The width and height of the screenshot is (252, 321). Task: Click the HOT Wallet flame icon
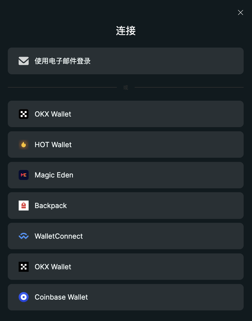click(x=24, y=145)
